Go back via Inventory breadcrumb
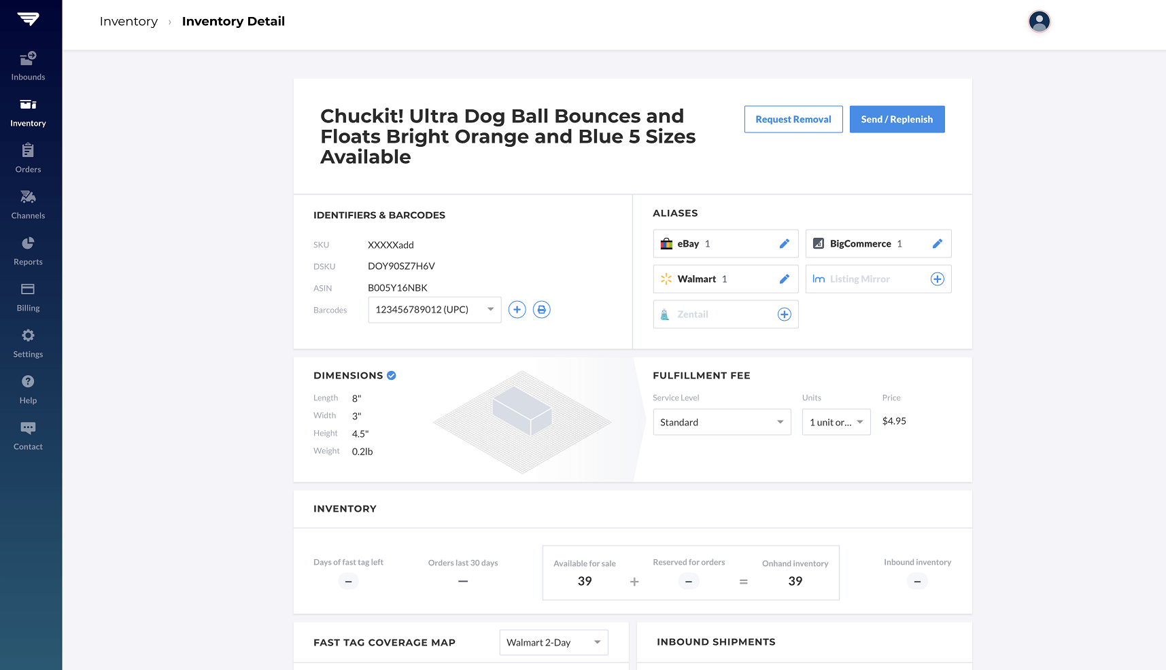Viewport: 1166px width, 670px height. pyautogui.click(x=128, y=21)
